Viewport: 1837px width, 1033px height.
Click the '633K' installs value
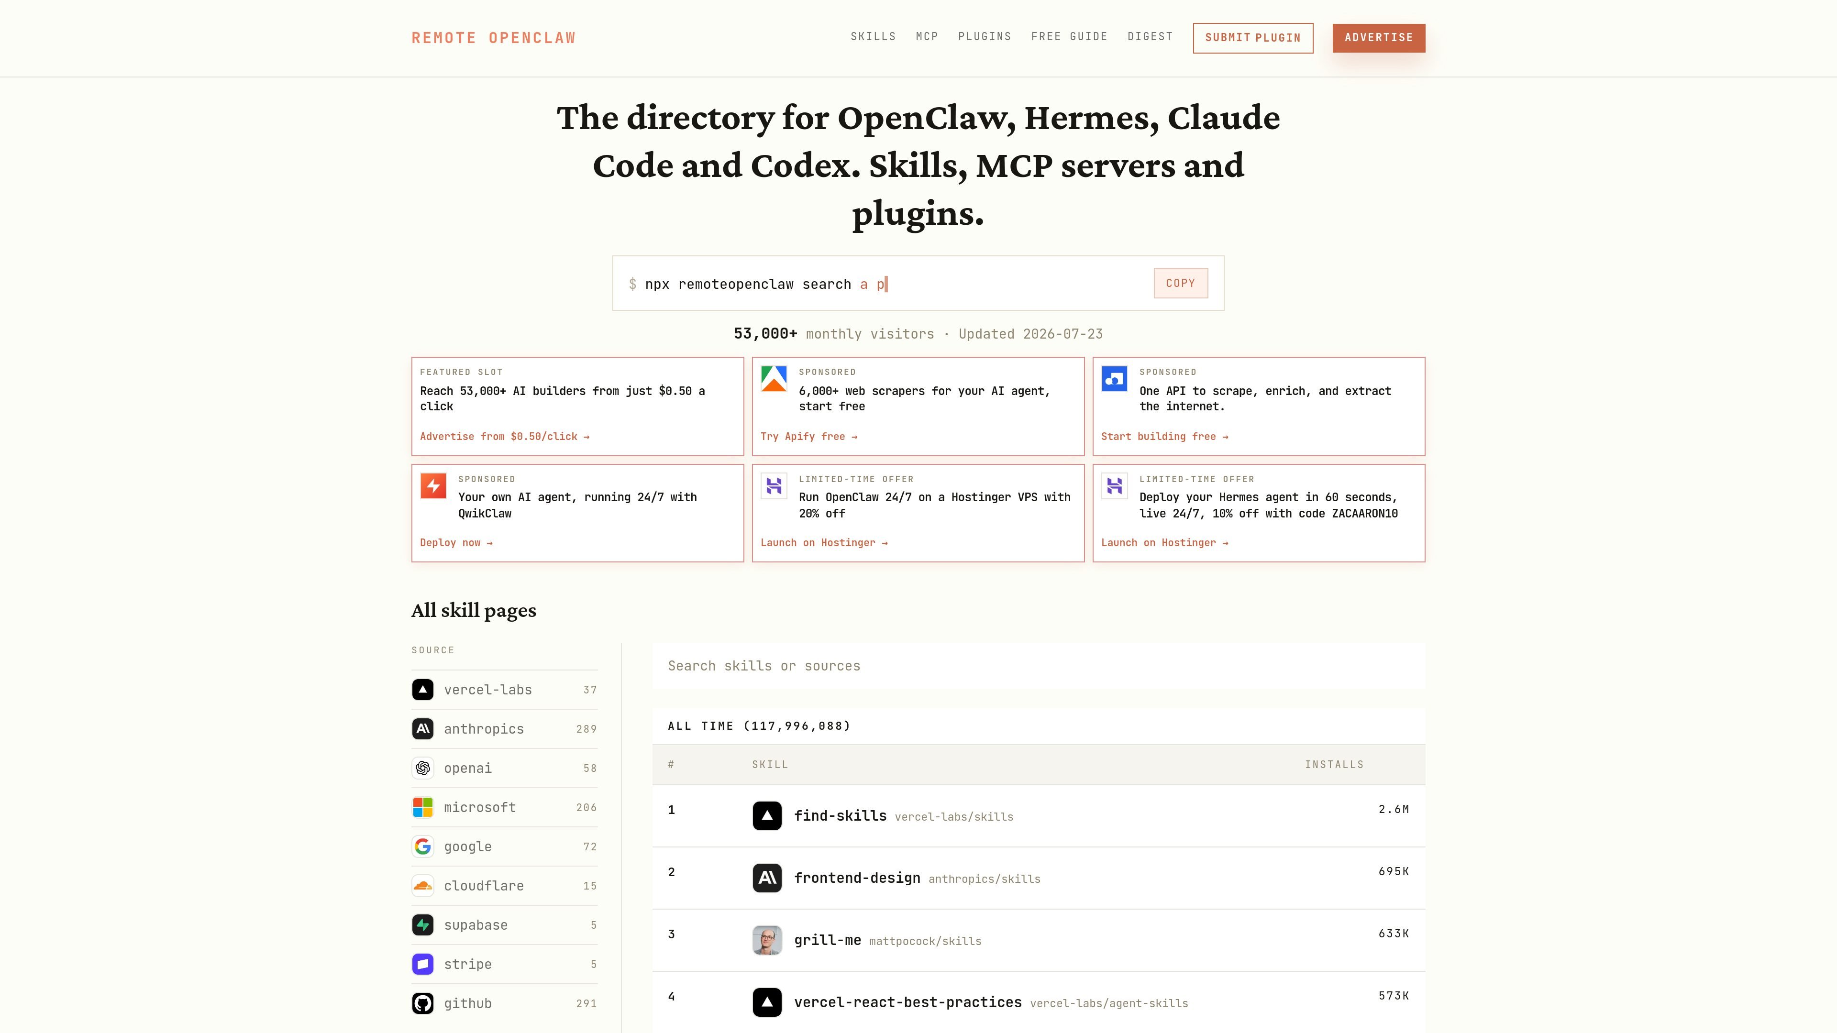click(1394, 933)
